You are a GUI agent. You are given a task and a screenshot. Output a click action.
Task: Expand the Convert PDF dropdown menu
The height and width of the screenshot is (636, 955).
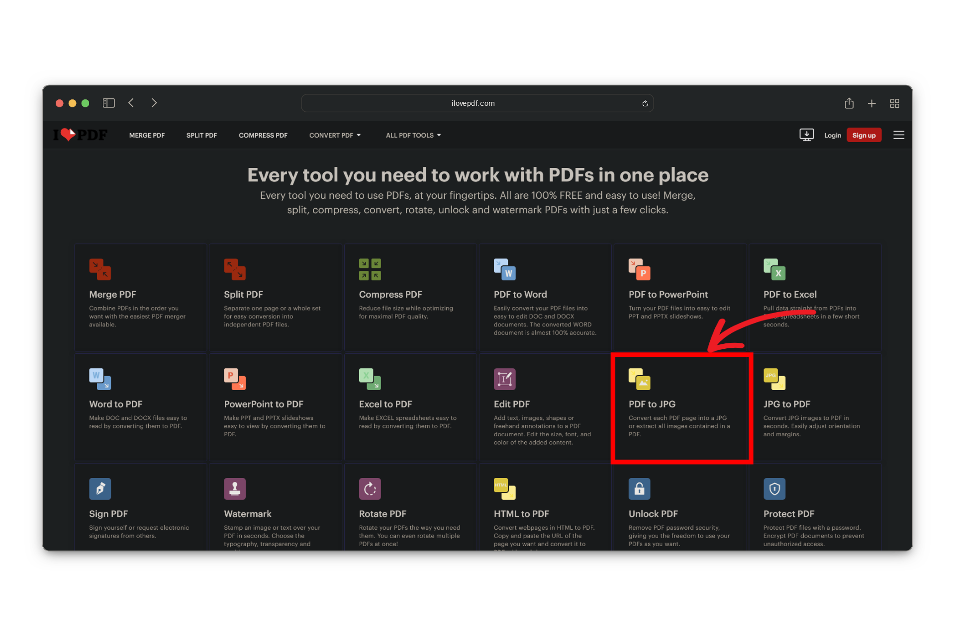pyautogui.click(x=335, y=135)
